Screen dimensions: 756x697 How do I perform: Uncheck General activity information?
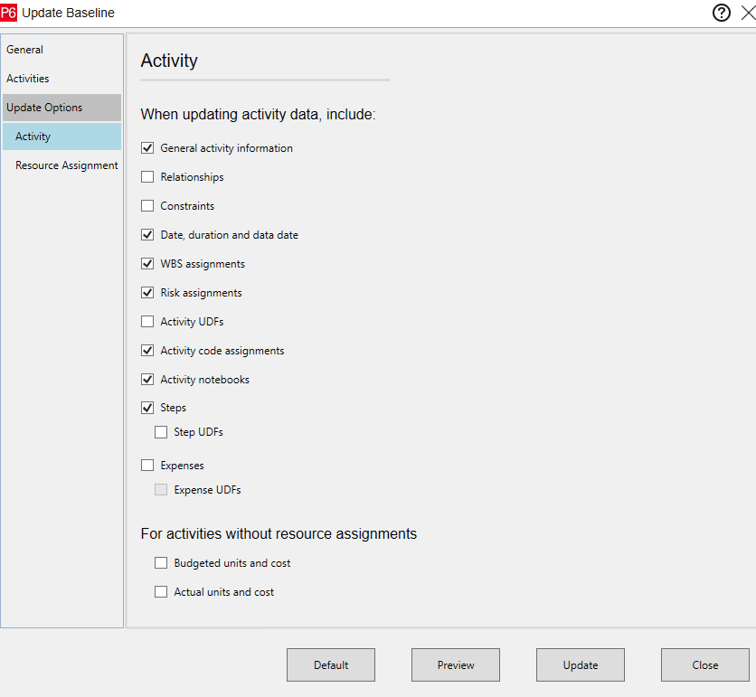tap(147, 147)
